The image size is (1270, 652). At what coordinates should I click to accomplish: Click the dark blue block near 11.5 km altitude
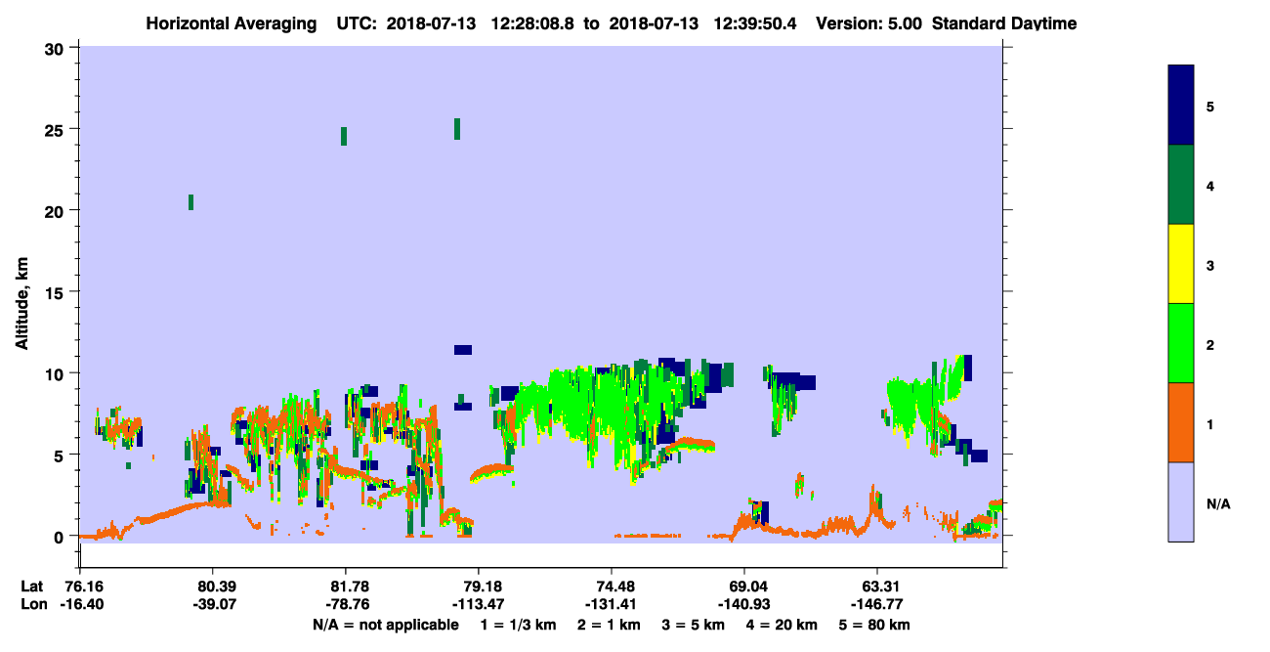[463, 349]
